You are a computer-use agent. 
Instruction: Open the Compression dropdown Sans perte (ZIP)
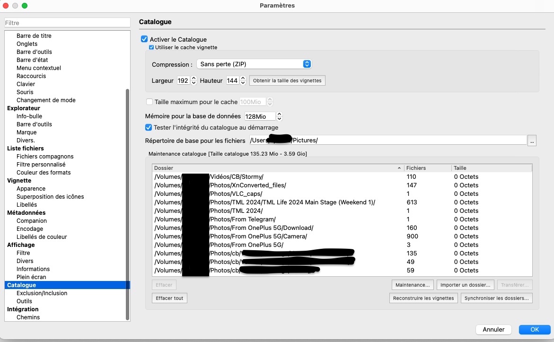pos(254,64)
